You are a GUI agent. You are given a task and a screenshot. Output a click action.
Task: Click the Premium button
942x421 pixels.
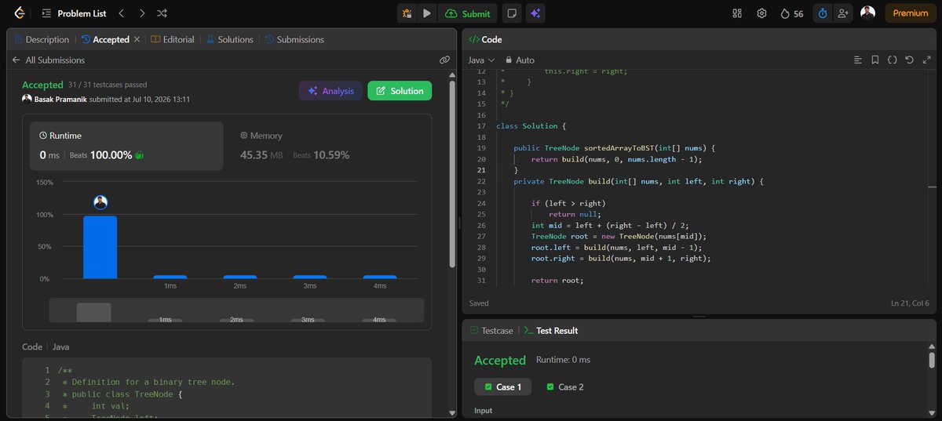coord(911,13)
